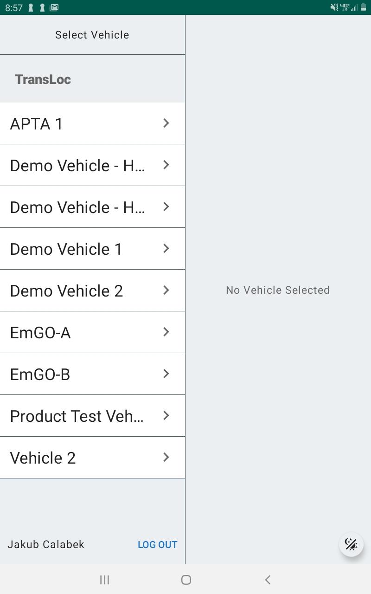Tap the No Vehicle Selected placeholder text

pos(278,290)
